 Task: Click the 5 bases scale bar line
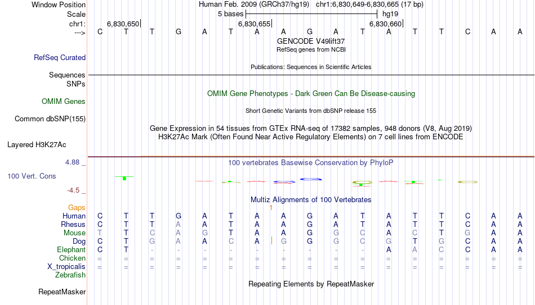pos(311,14)
